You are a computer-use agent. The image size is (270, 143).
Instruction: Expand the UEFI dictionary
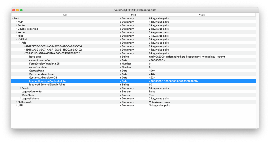pyautogui.click(x=16, y=105)
